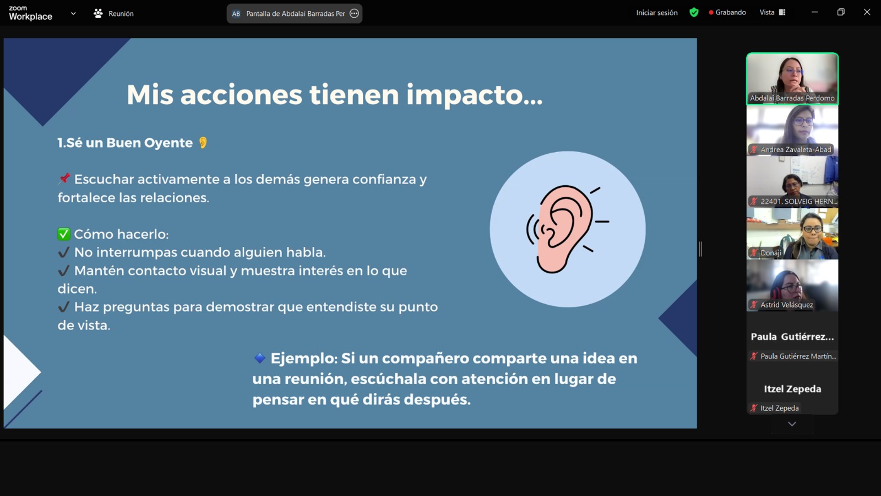881x496 pixels.
Task: Select the Pantalla de Abdalai Barradas tab
Action: point(295,14)
